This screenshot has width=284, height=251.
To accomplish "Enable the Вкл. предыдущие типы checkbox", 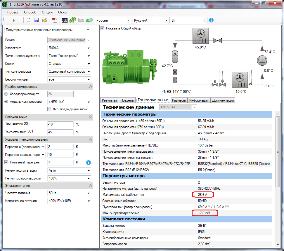I will [49, 109].
